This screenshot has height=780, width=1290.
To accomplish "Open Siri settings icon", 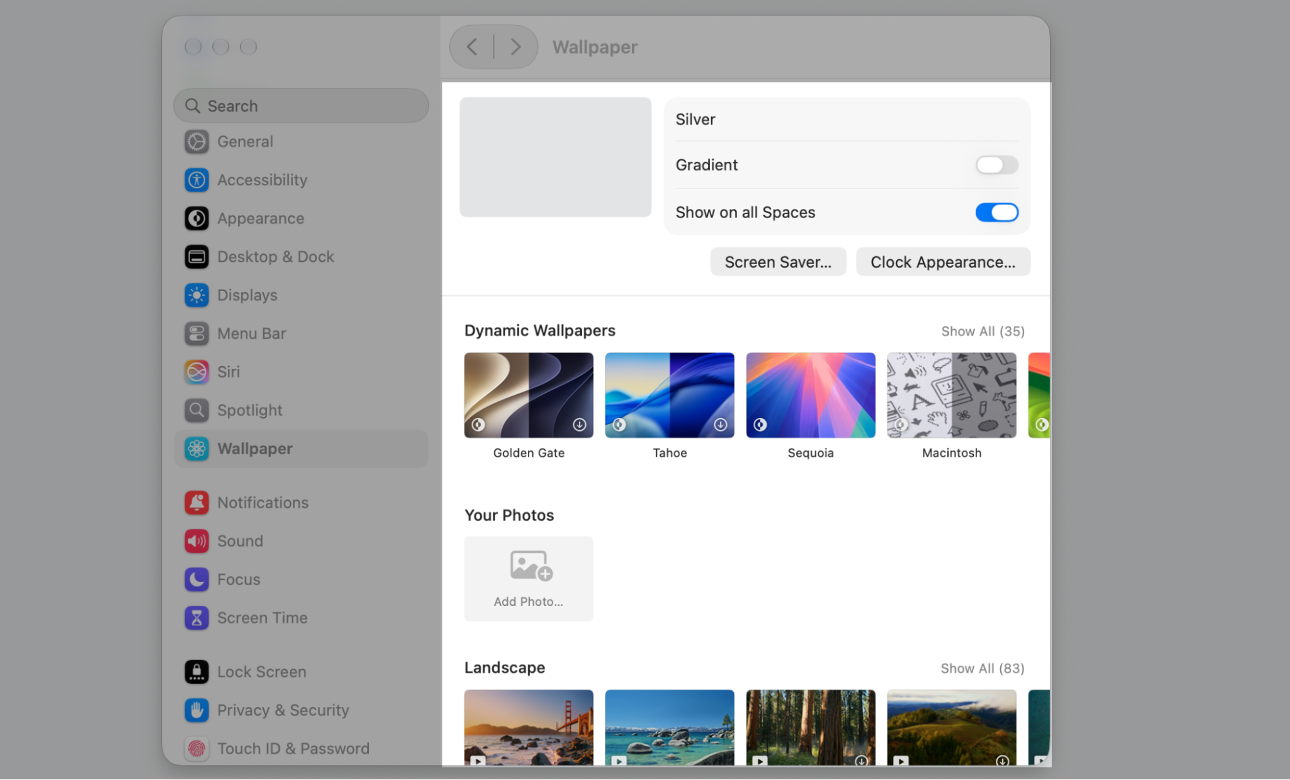I will [196, 372].
